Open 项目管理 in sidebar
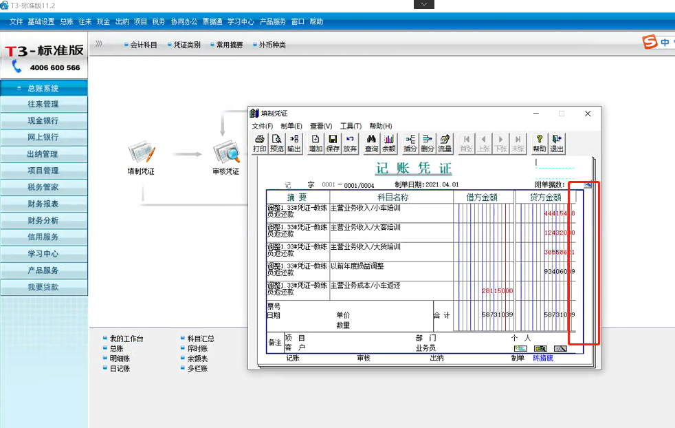The width and height of the screenshot is (675, 428). (44, 171)
